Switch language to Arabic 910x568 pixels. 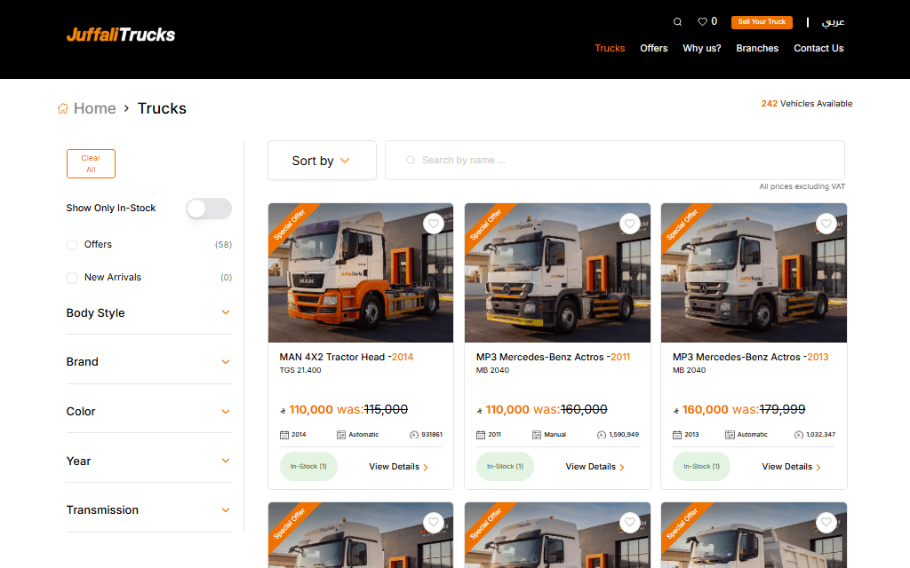833,22
